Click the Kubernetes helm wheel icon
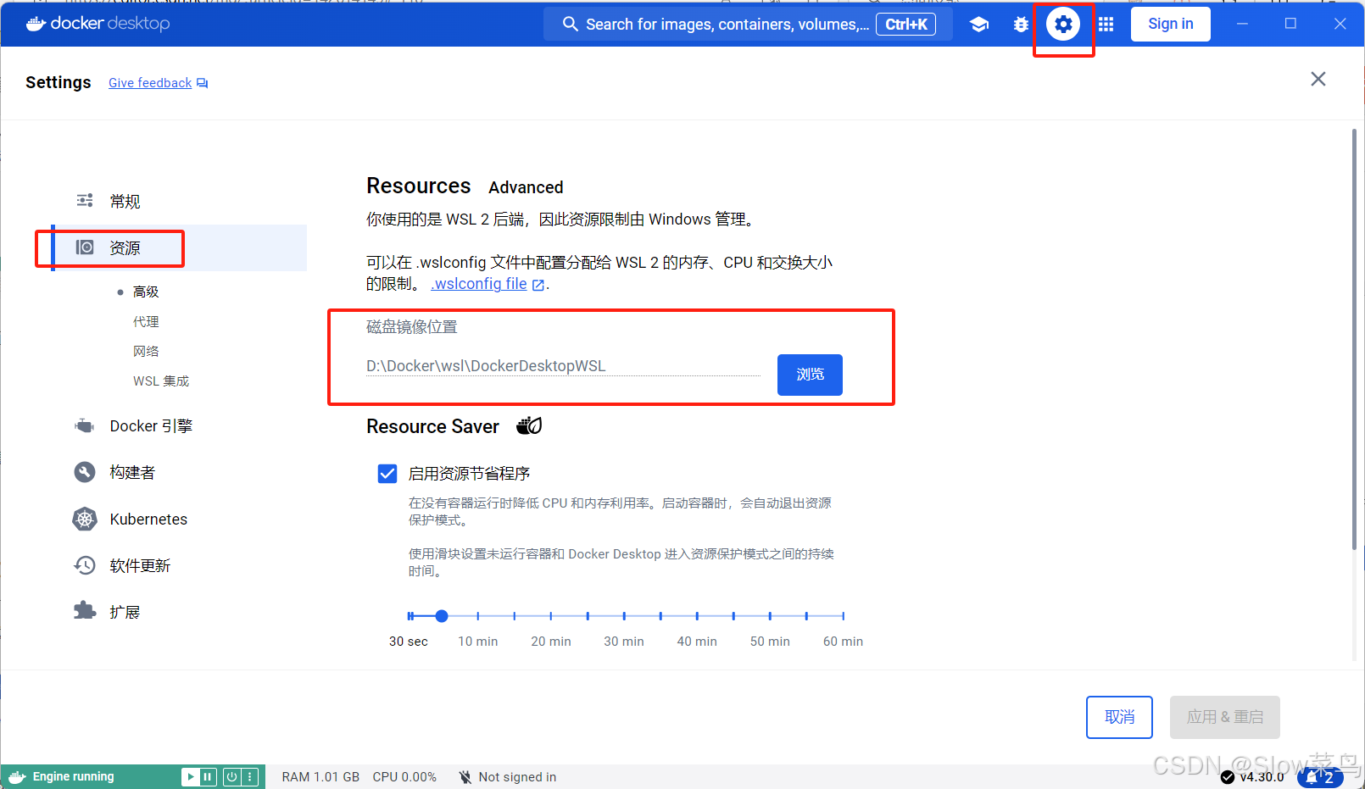Image resolution: width=1365 pixels, height=789 pixels. [85, 519]
